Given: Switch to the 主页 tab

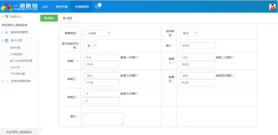Looking at the screenshot, I should pos(45,6).
